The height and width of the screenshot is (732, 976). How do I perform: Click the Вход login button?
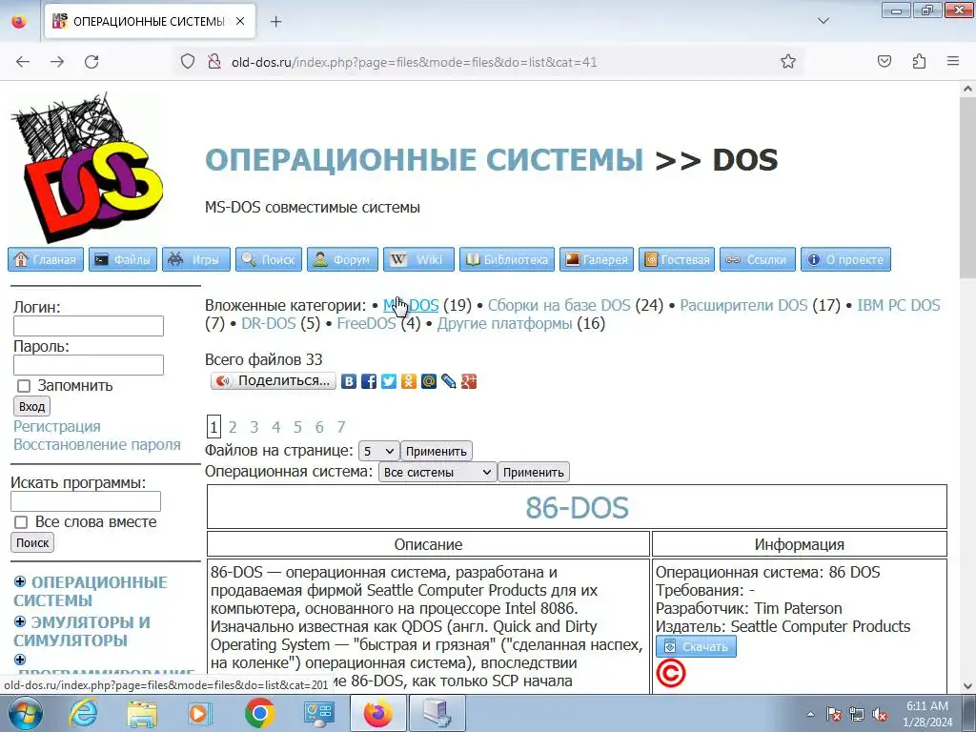point(31,406)
